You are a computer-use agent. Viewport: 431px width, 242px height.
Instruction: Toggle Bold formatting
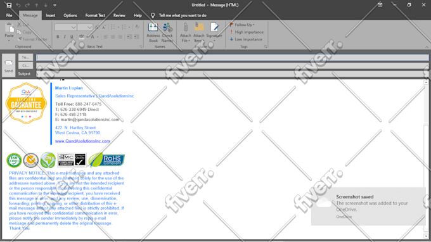[x=58, y=37]
